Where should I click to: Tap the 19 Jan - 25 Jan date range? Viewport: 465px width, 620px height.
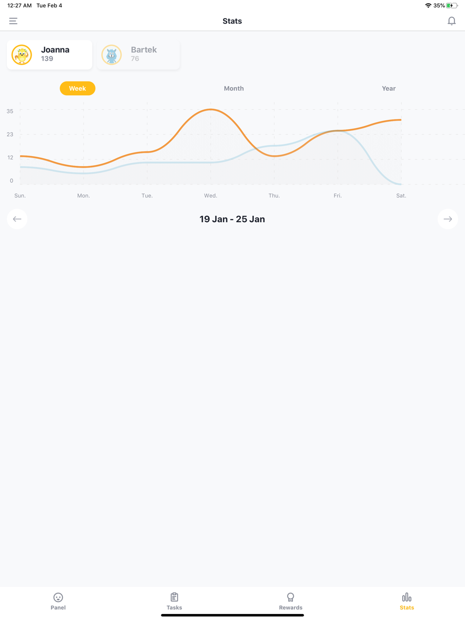pos(232,219)
